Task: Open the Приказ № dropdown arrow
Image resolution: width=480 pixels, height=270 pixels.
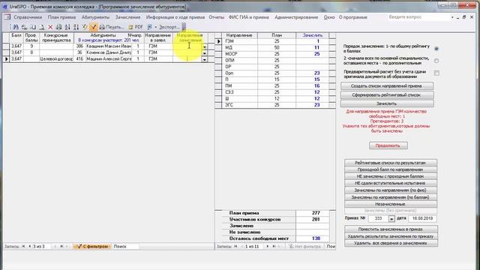Action: pos(391,218)
